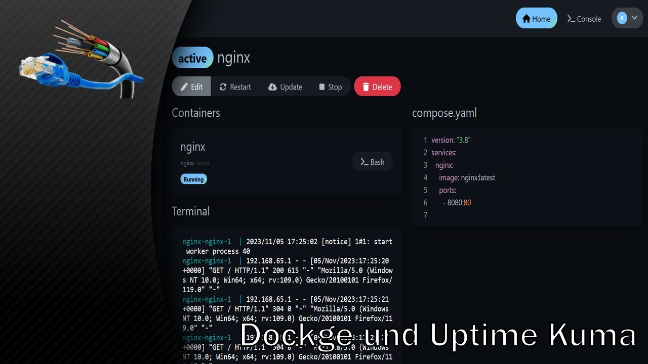The width and height of the screenshot is (648, 364).
Task: Click the nginx stack title
Action: (x=233, y=58)
